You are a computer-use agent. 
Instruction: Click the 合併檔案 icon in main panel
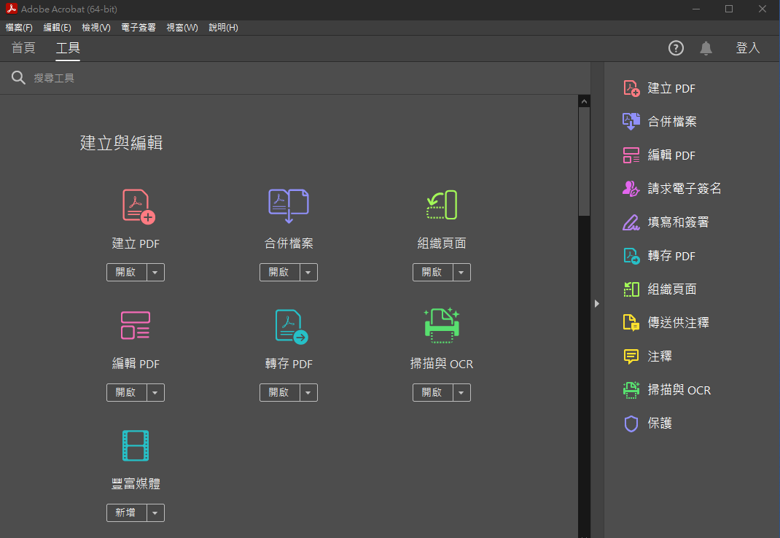coord(289,206)
